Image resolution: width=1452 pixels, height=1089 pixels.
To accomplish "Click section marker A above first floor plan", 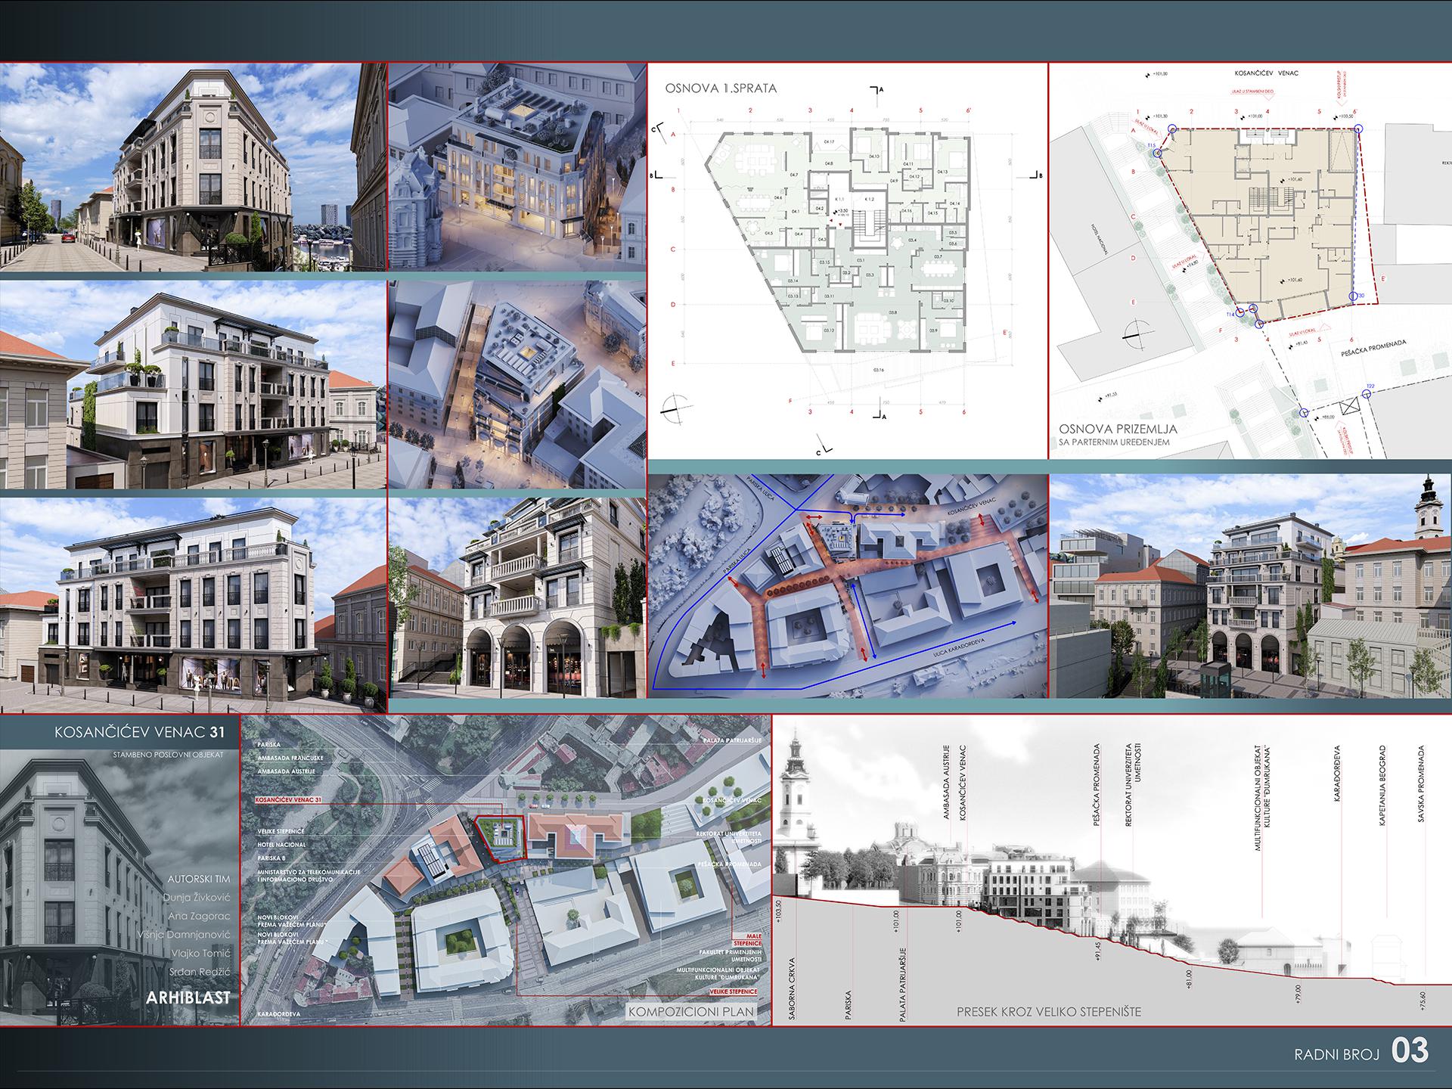I will coord(878,90).
